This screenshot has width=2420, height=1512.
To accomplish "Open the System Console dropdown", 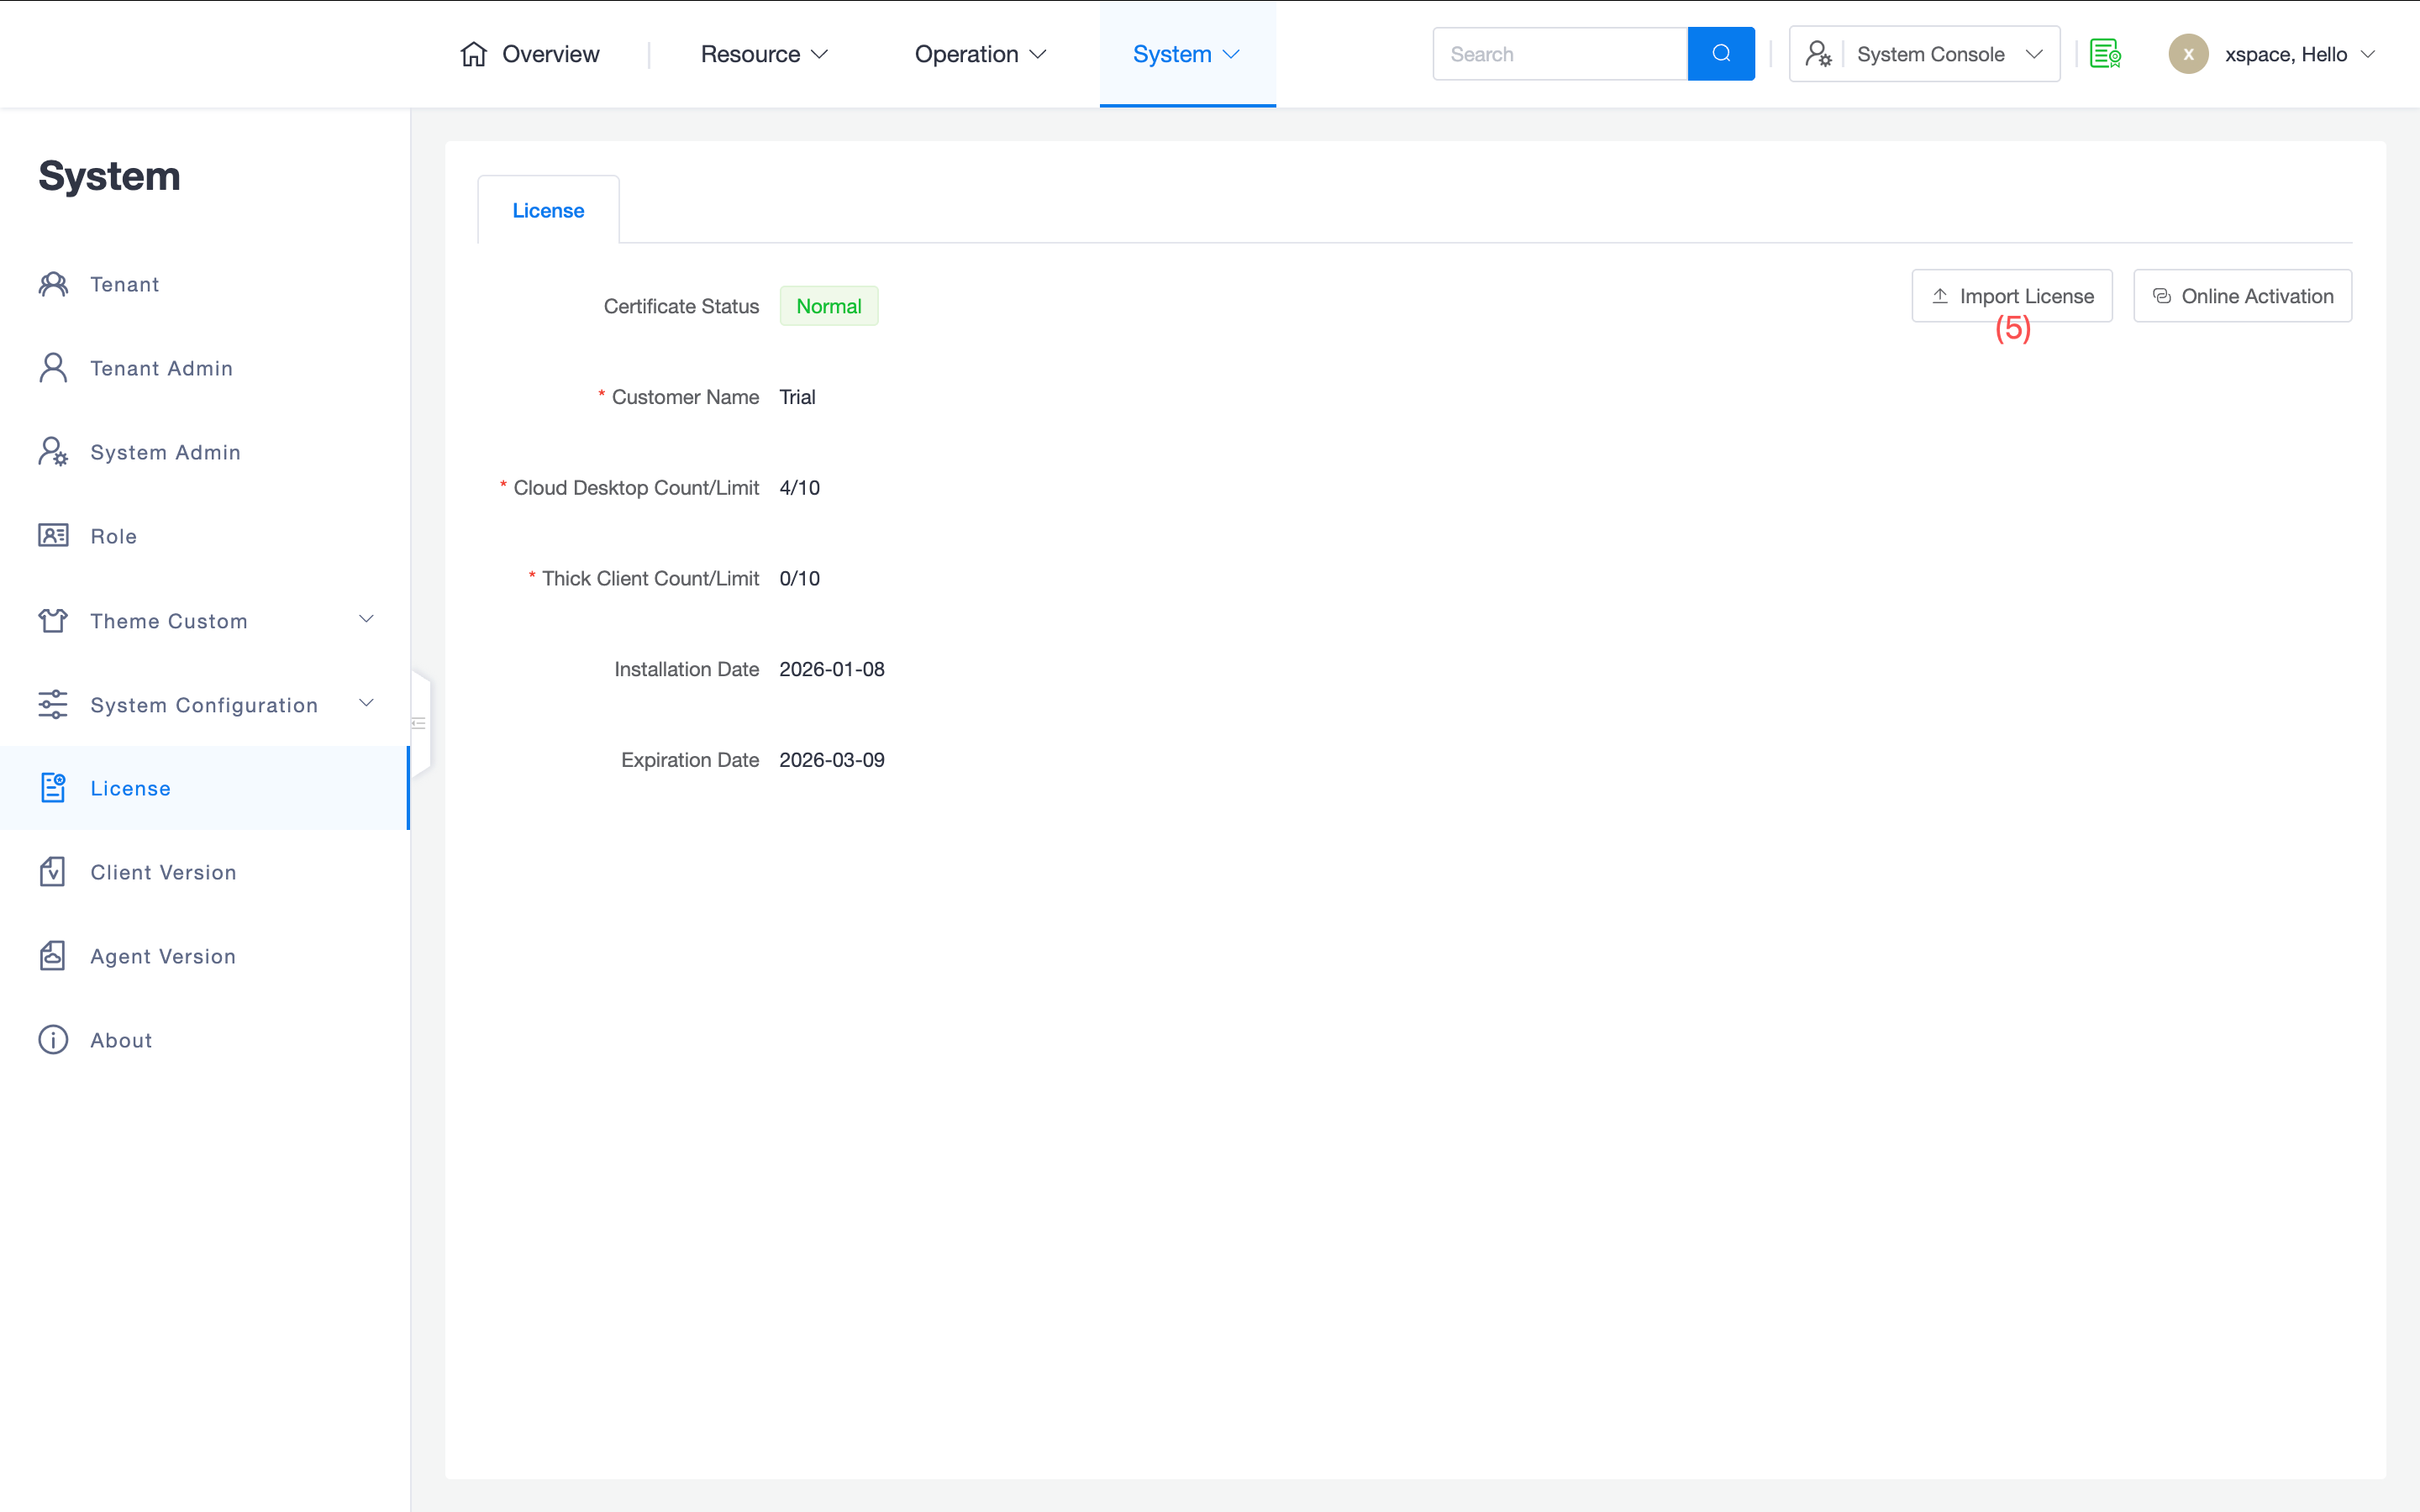I will click(x=1924, y=54).
